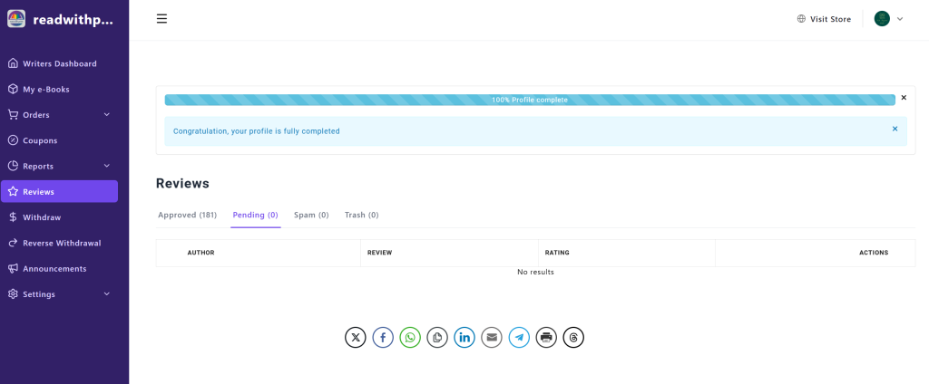Open the hamburger menu icon

(161, 18)
